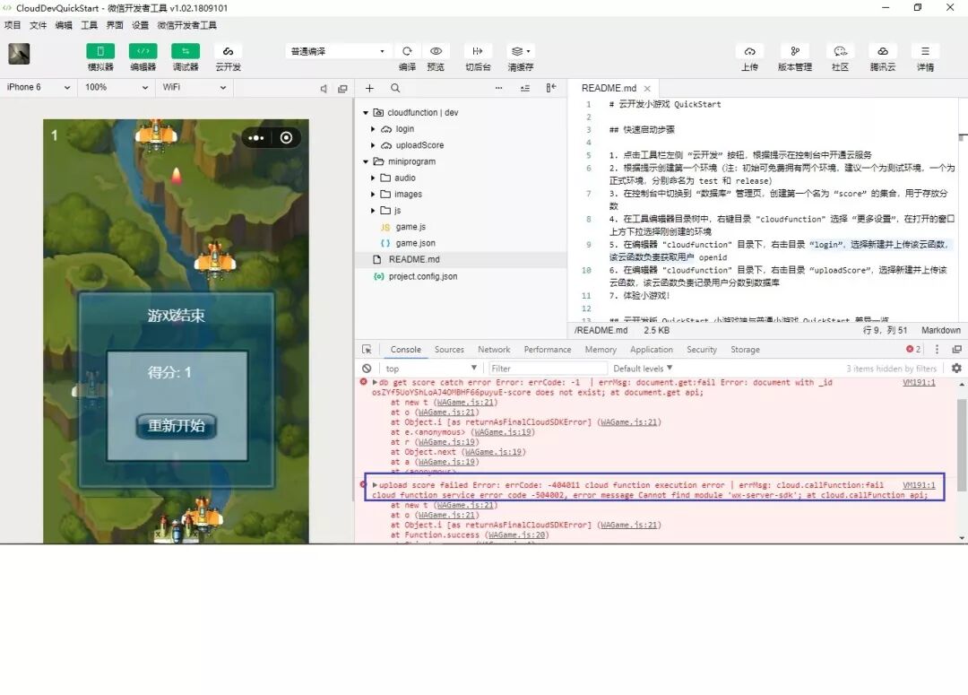Search files with the magnifier icon
Image resolution: width=968 pixels, height=695 pixels.
tap(396, 89)
